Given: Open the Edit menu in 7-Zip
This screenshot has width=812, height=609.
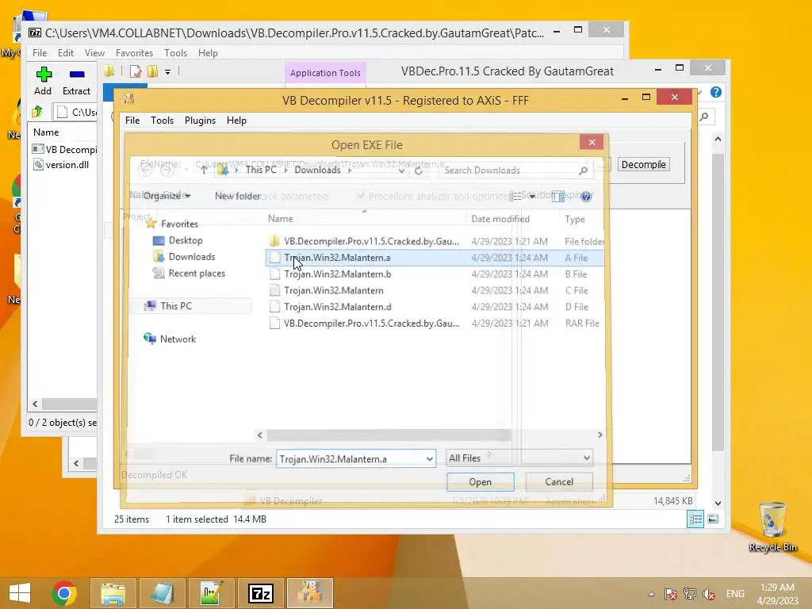Looking at the screenshot, I should (x=65, y=53).
